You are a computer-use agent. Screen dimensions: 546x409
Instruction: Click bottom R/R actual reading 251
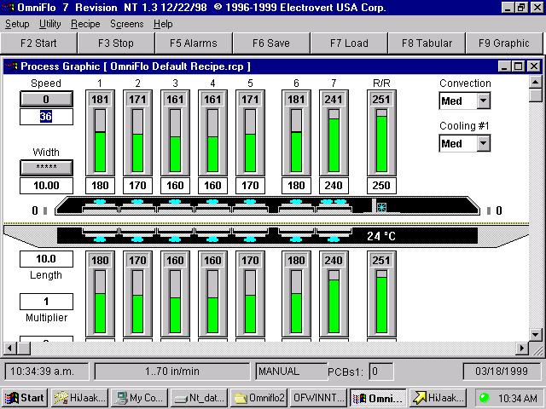point(381,261)
